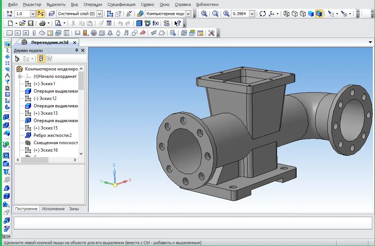The image size is (375, 246).
Task: Open the zoom scale 0.3984 dropdown
Action: pos(252,14)
